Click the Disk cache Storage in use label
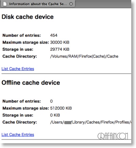This screenshot has width=136, height=148. pos(18,49)
